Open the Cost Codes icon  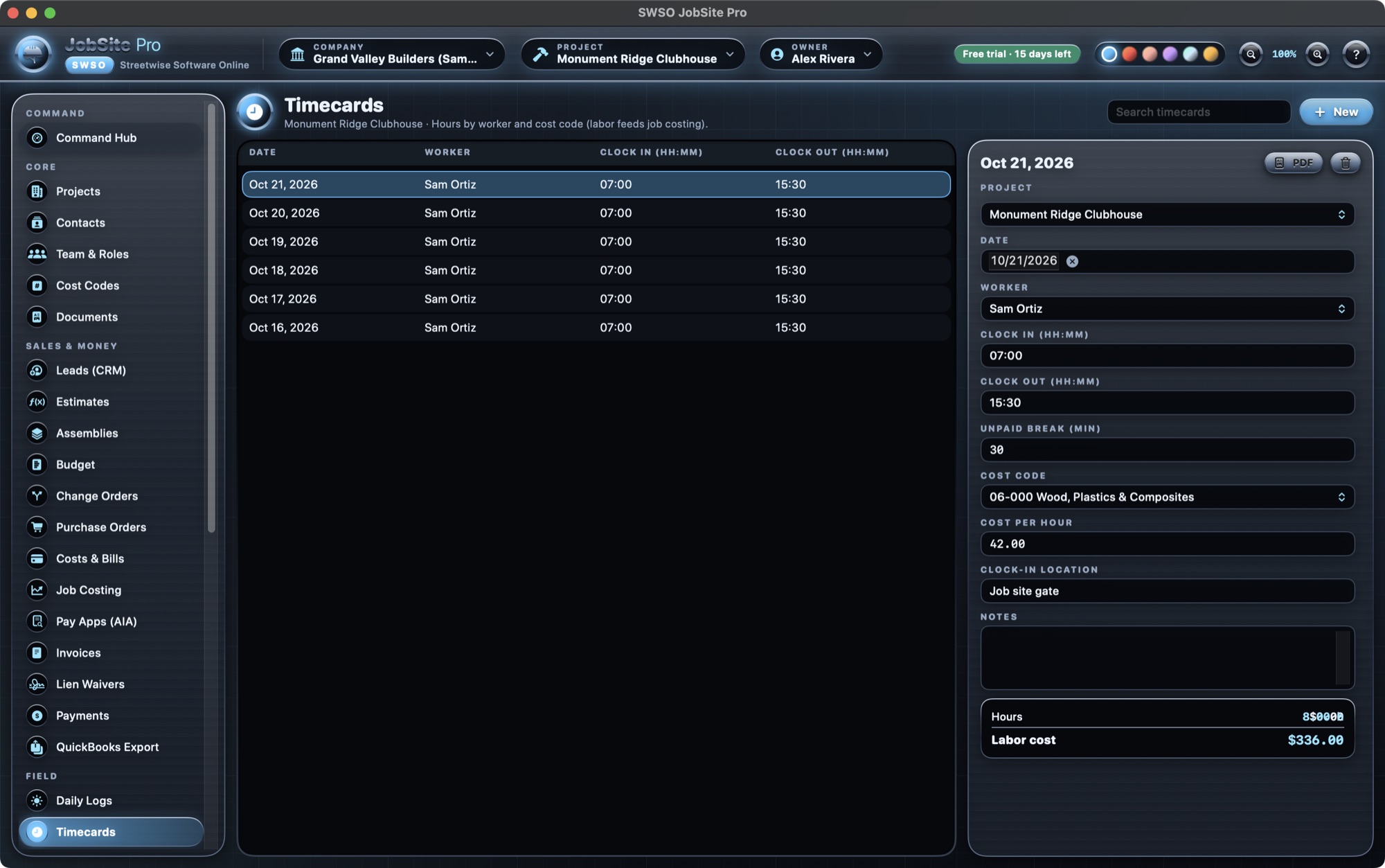pyautogui.click(x=37, y=285)
